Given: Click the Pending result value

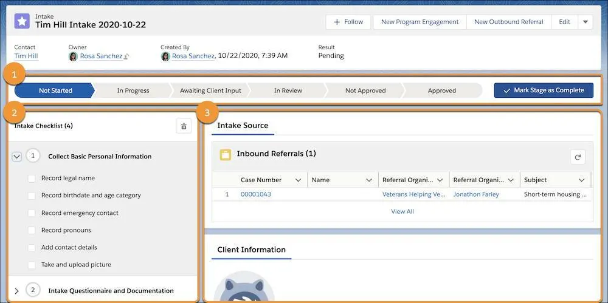Looking at the screenshot, I should coord(331,56).
